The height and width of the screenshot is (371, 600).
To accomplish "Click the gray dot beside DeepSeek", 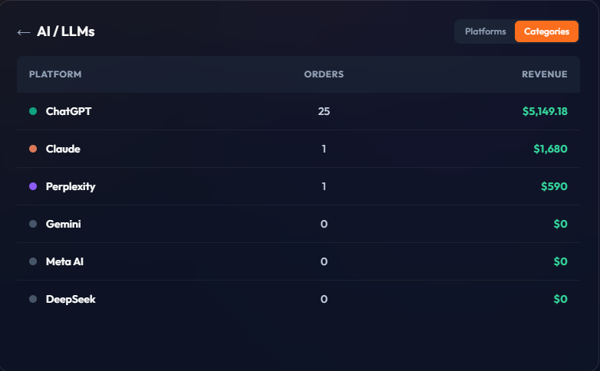I will pyautogui.click(x=33, y=299).
